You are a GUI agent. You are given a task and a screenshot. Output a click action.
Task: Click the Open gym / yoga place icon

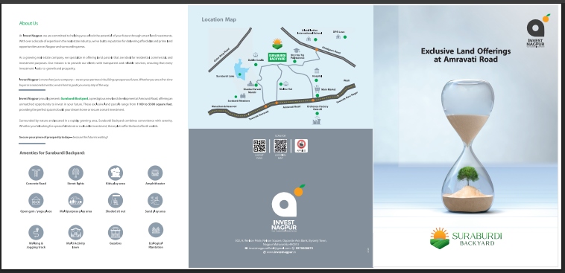click(x=36, y=201)
